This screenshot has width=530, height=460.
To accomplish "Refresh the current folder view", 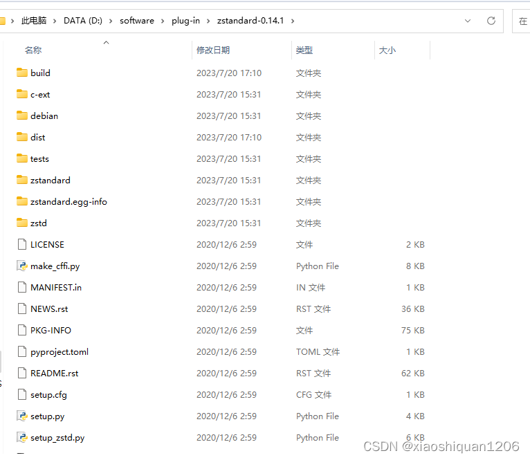I will click(491, 21).
